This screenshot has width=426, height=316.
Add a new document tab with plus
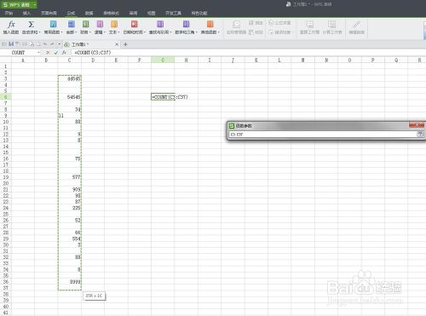pos(125,44)
